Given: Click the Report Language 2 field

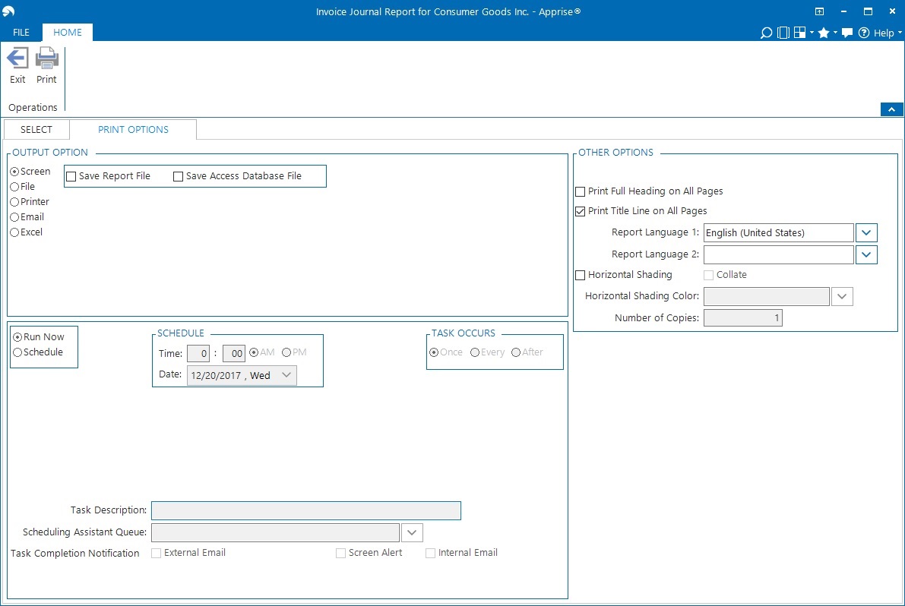Looking at the screenshot, I should [778, 254].
